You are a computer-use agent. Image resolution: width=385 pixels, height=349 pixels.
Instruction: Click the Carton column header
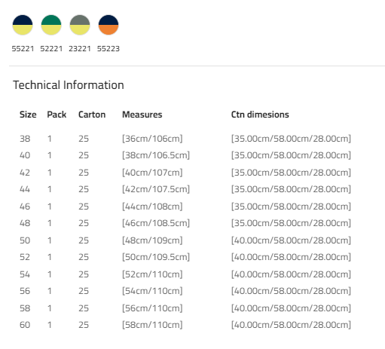pyautogui.click(x=92, y=115)
